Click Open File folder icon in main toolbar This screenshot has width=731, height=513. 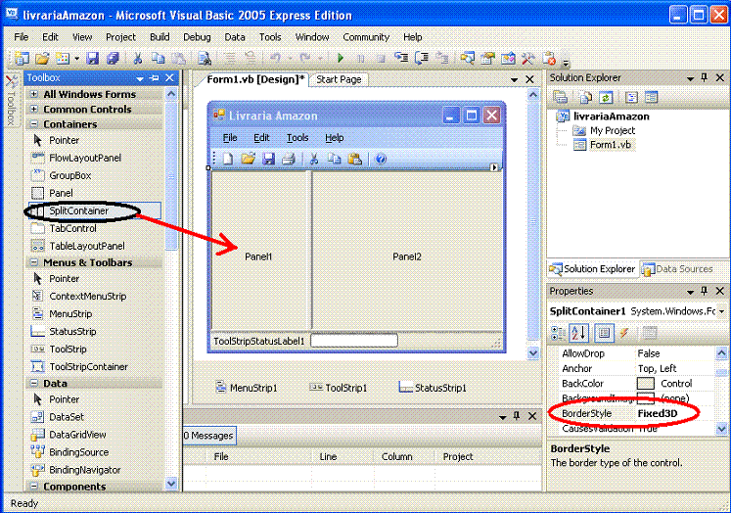point(42,59)
